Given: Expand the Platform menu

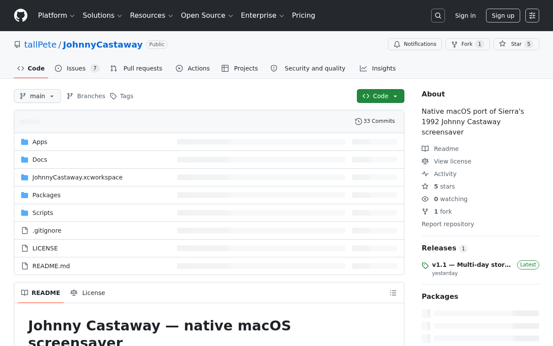Looking at the screenshot, I should [x=56, y=16].
